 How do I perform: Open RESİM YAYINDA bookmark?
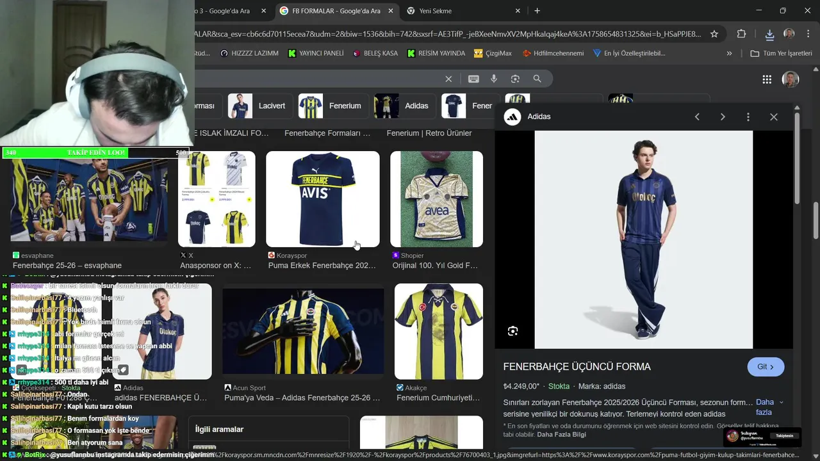[x=436, y=53]
